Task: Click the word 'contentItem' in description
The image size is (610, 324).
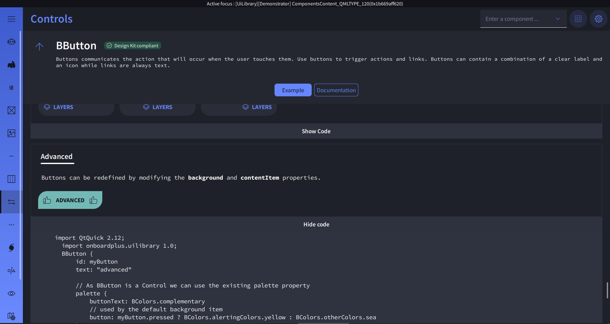Action: [260, 178]
